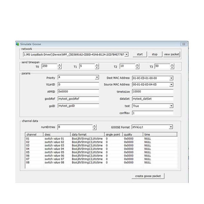
Task: Expand the test True dropdown
Action: pos(171,106)
